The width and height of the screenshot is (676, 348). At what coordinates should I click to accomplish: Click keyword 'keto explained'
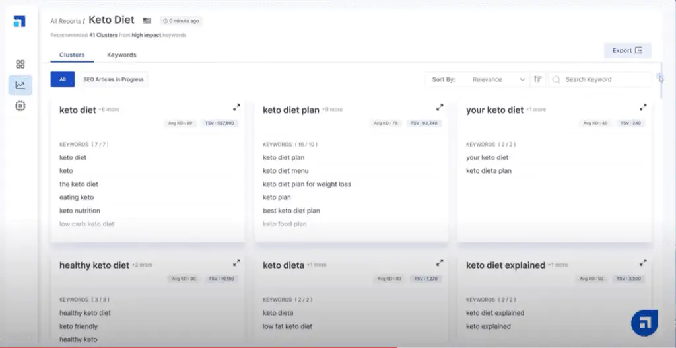pyautogui.click(x=488, y=326)
